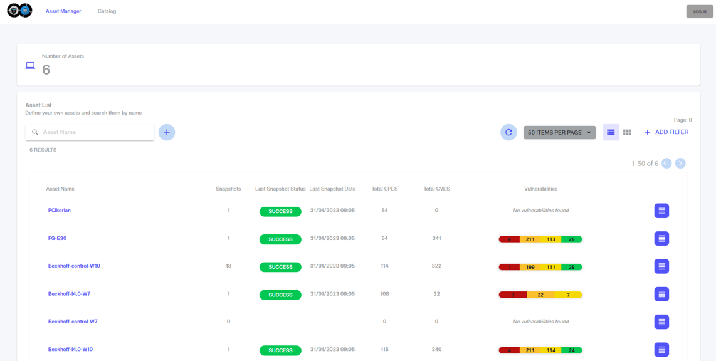716x361 pixels.
Task: Open details icon for Beckhoff-control-W7 row
Action: (x=661, y=322)
